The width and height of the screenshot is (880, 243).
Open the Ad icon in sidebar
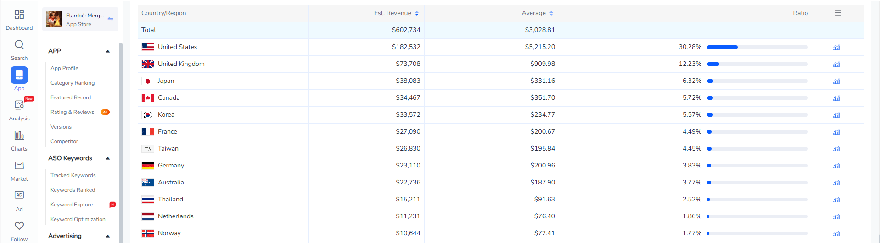pos(19,195)
